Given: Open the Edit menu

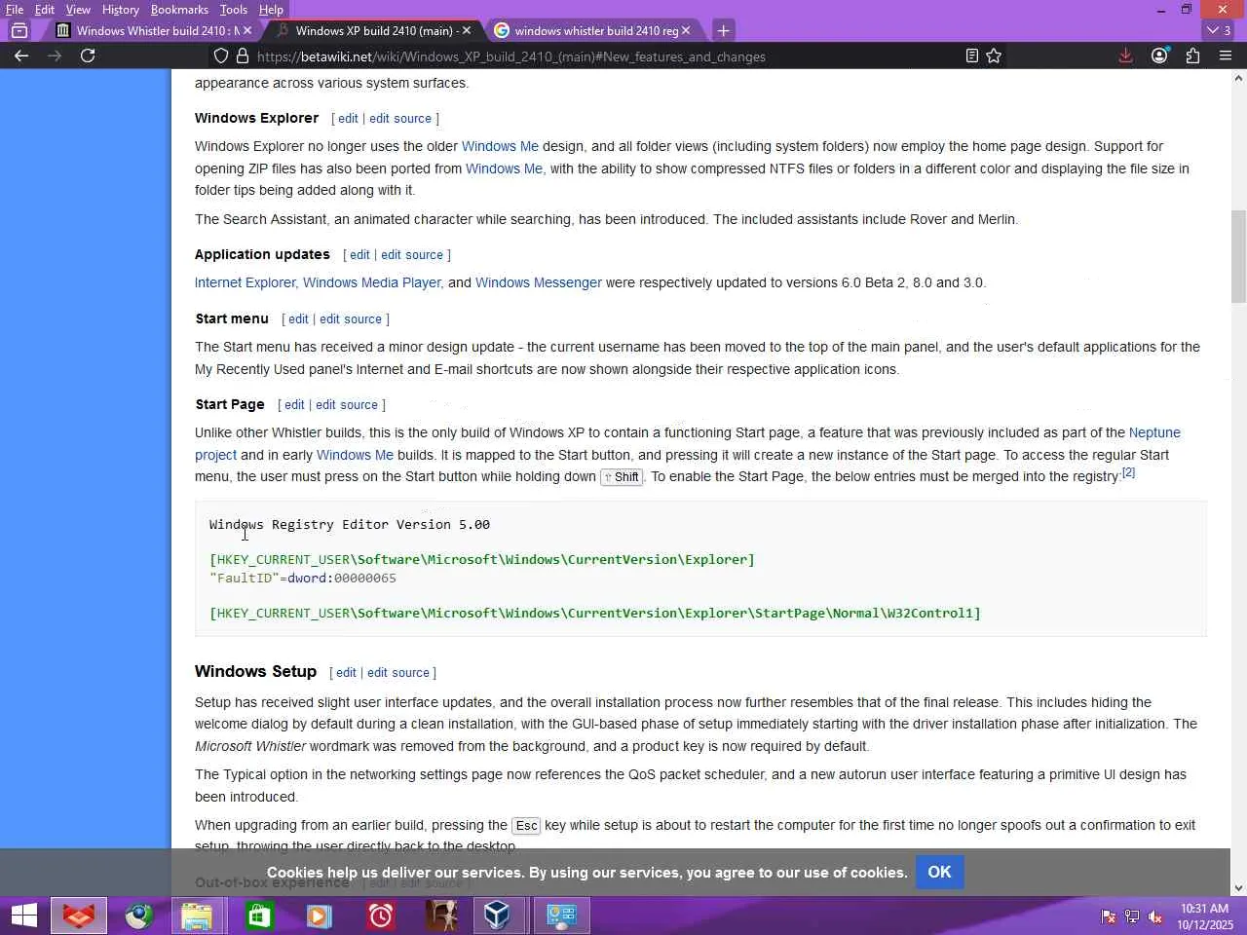Looking at the screenshot, I should point(45,10).
